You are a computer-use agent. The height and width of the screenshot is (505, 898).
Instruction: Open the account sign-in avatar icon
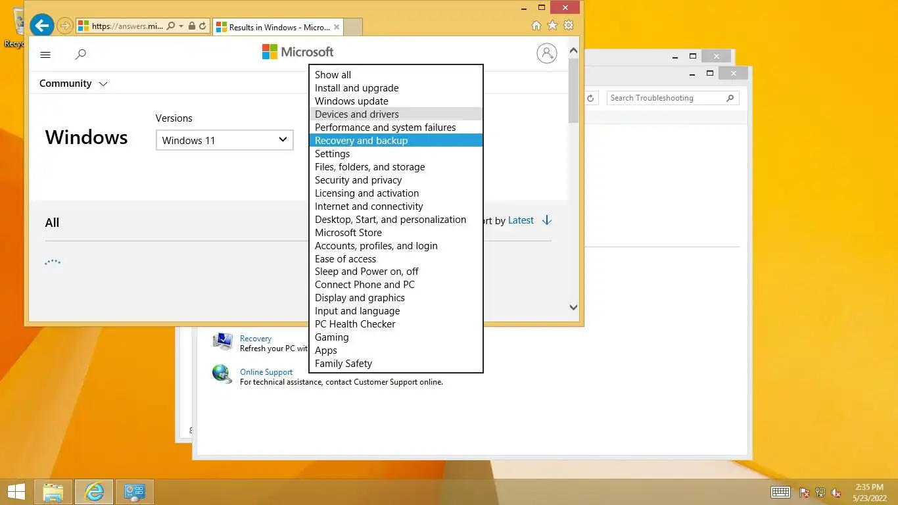coord(547,53)
